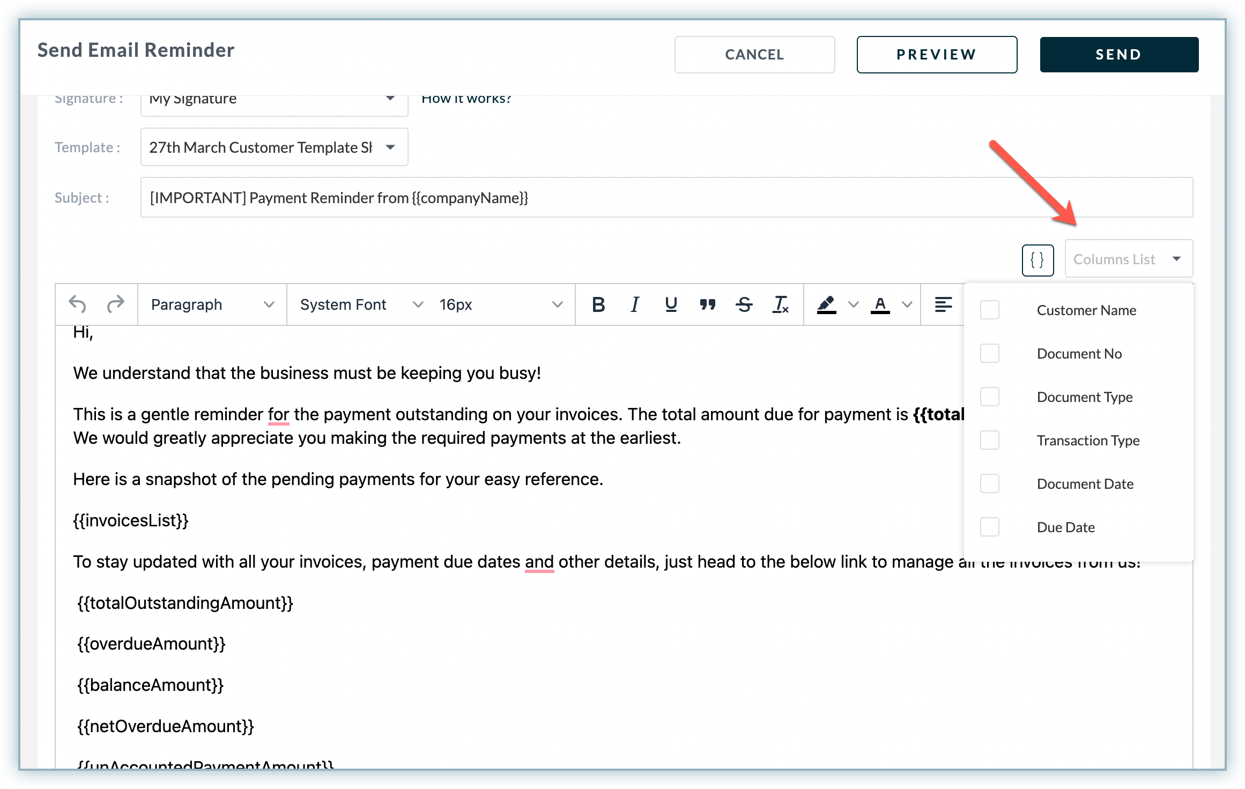This screenshot has height=789, width=1245.
Task: Open the Template dropdown
Action: (274, 147)
